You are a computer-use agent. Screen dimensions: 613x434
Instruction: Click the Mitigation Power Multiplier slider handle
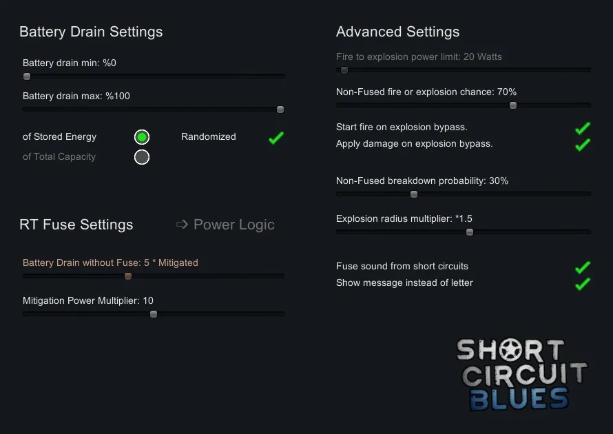[154, 314]
